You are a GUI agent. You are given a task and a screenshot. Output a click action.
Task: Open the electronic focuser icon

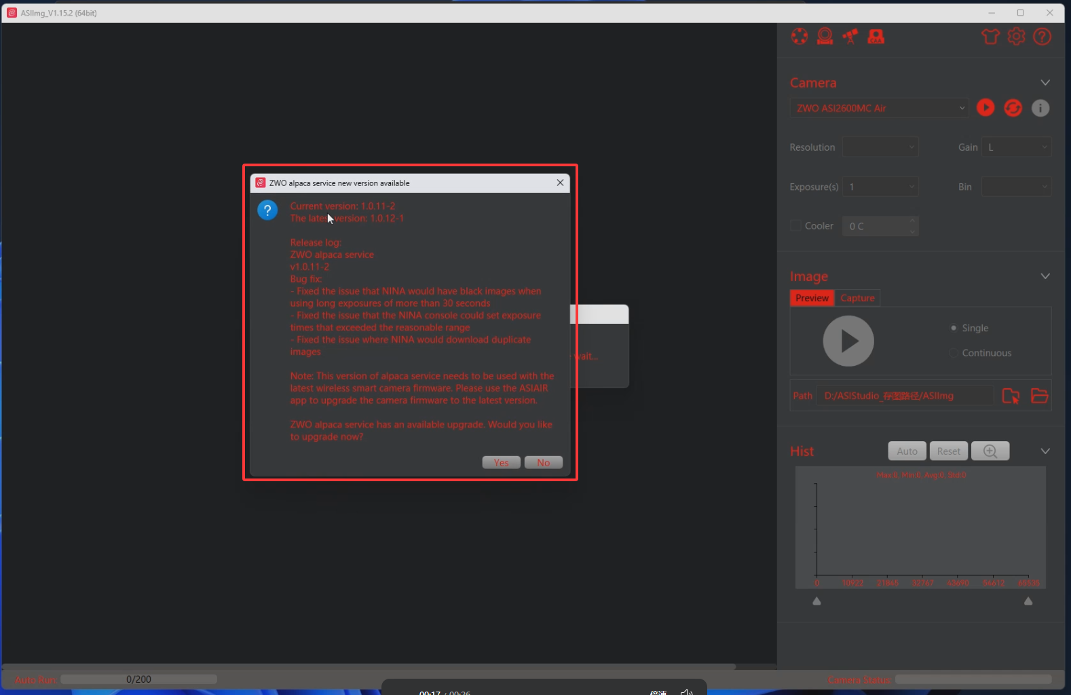(825, 37)
